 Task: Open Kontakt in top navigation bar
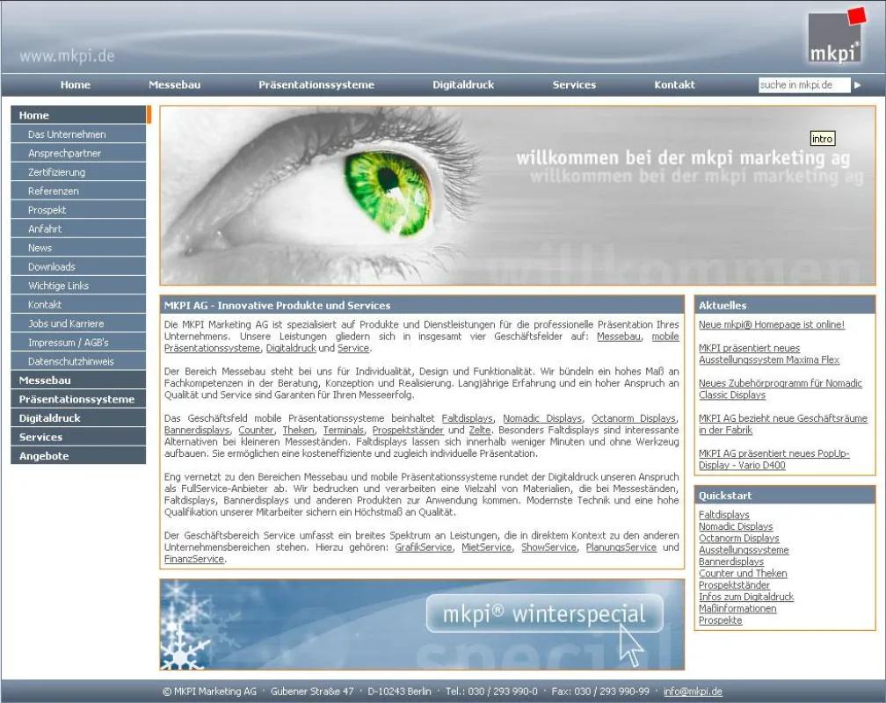point(675,84)
